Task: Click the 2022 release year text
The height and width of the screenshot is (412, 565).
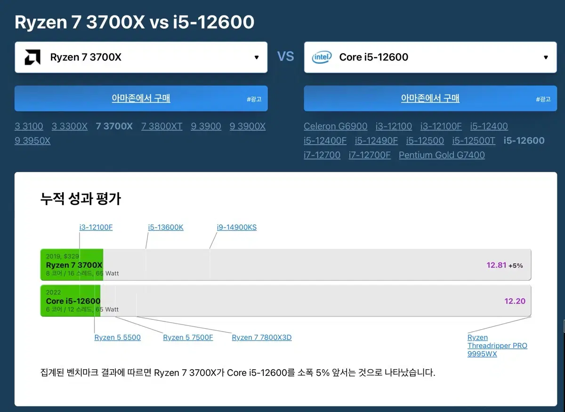Action: point(54,293)
